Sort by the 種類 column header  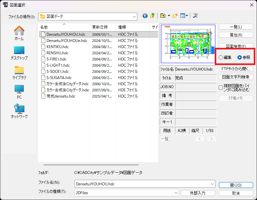click(x=133, y=27)
